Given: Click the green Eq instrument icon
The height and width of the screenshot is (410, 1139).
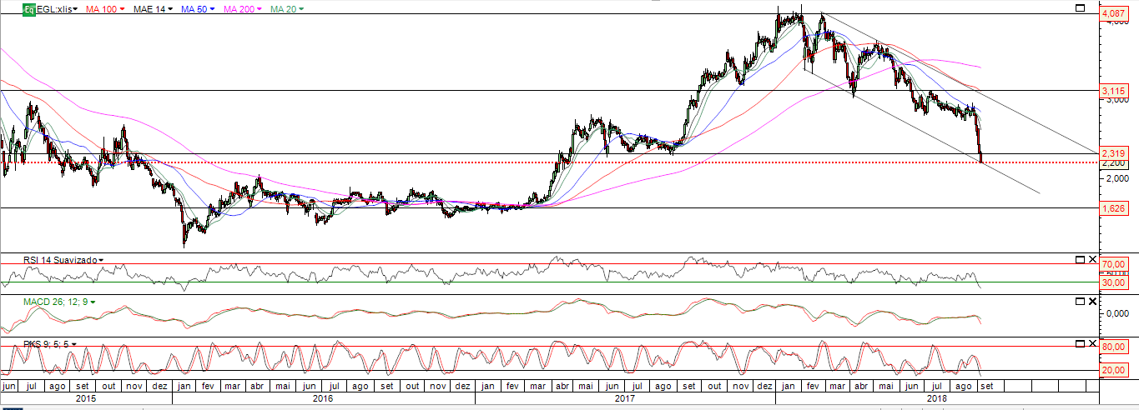Looking at the screenshot, I should (28, 8).
